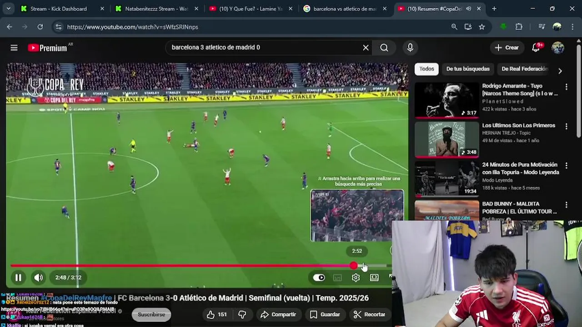Open a new browser tab
This screenshot has height=327, width=582.
click(494, 9)
